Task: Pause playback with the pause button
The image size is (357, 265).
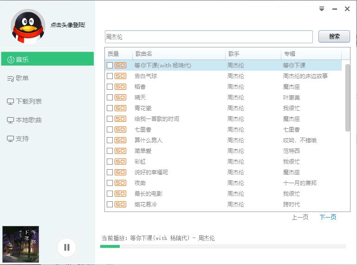Action: (x=66, y=247)
